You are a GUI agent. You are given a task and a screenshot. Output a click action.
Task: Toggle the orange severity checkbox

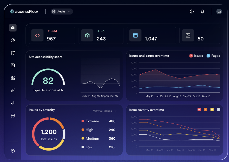[205, 109]
